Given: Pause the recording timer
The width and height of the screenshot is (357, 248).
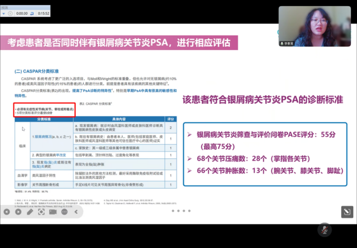Looking at the screenshot, I should pos(10,13).
